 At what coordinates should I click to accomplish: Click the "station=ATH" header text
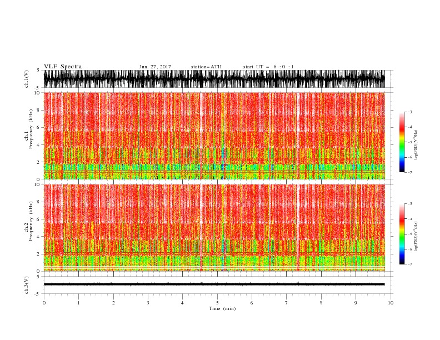point(206,67)
